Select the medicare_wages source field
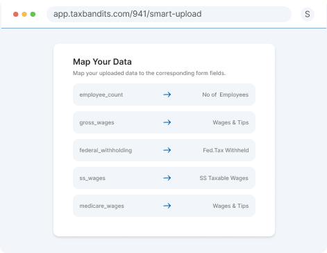 pos(101,206)
